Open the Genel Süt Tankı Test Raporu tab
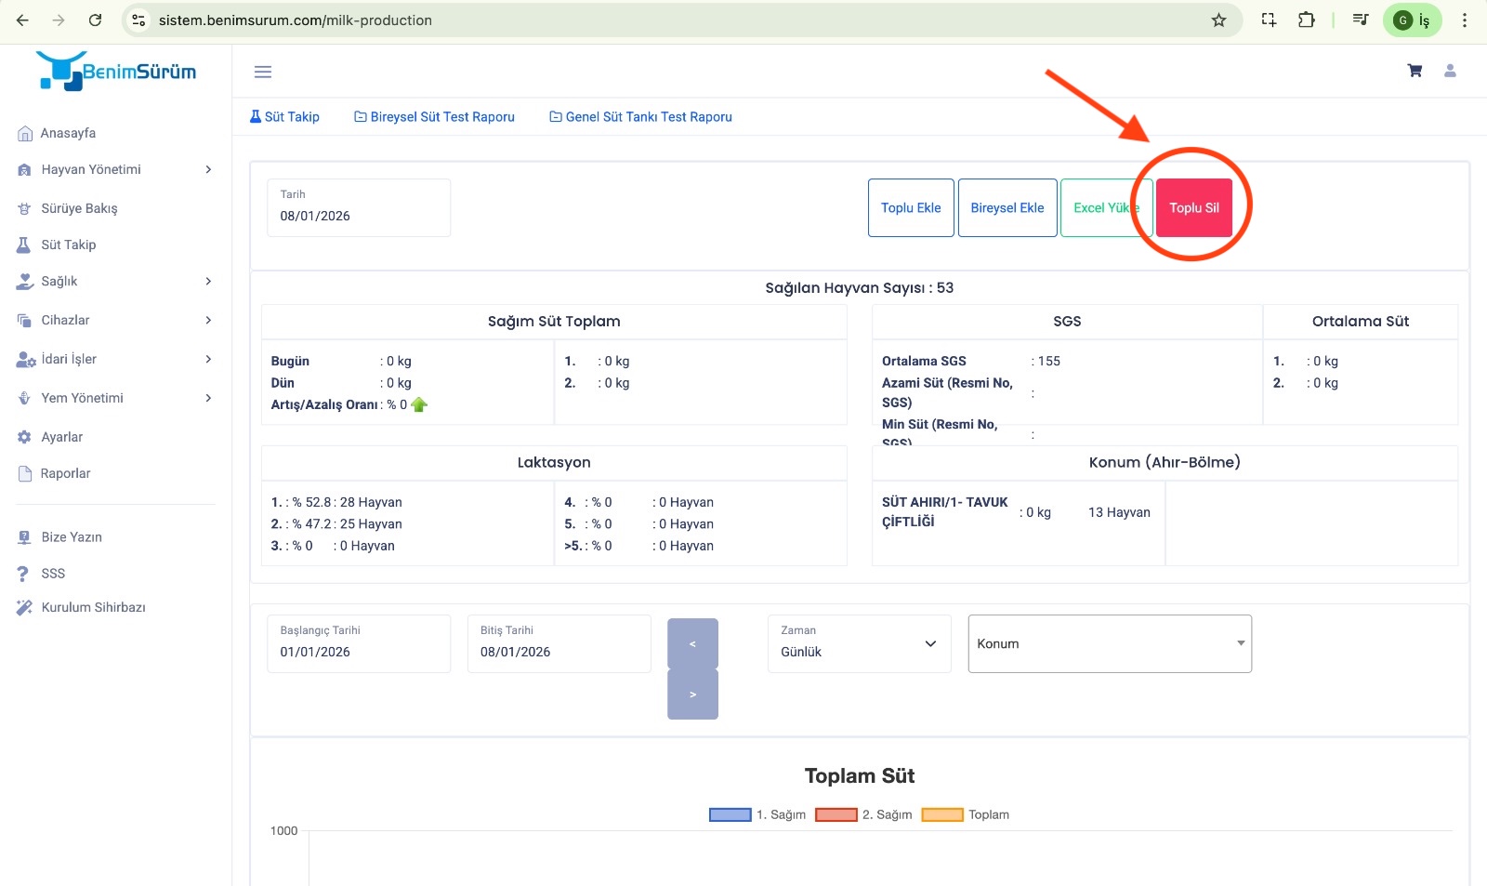The width and height of the screenshot is (1487, 886). click(x=640, y=117)
